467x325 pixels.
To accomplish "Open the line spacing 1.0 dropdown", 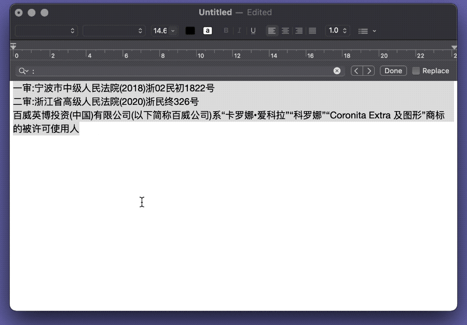I will [x=337, y=31].
